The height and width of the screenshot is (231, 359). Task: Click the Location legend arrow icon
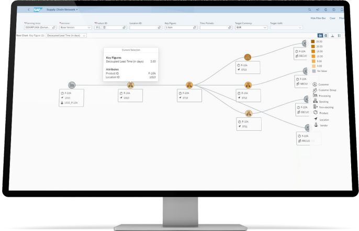click(316, 119)
